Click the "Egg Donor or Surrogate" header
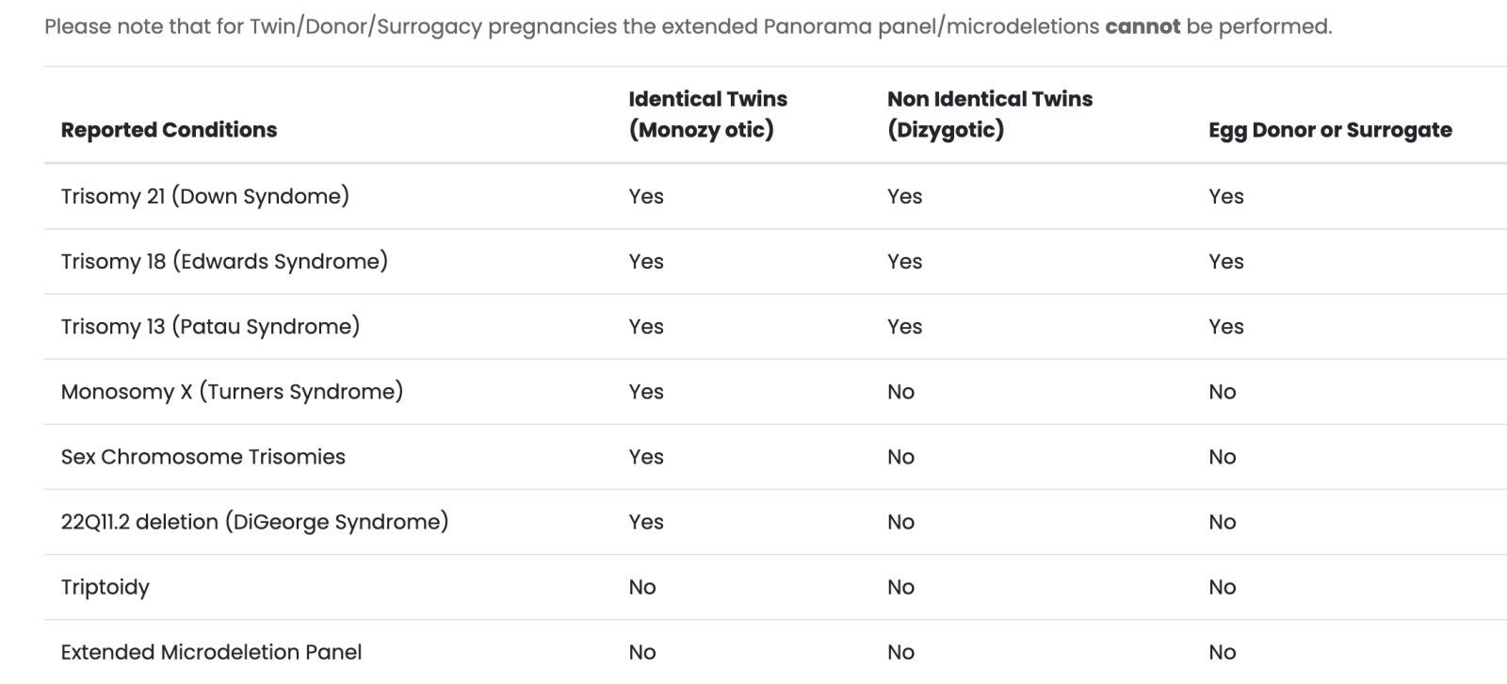1507x684 pixels. (1329, 130)
